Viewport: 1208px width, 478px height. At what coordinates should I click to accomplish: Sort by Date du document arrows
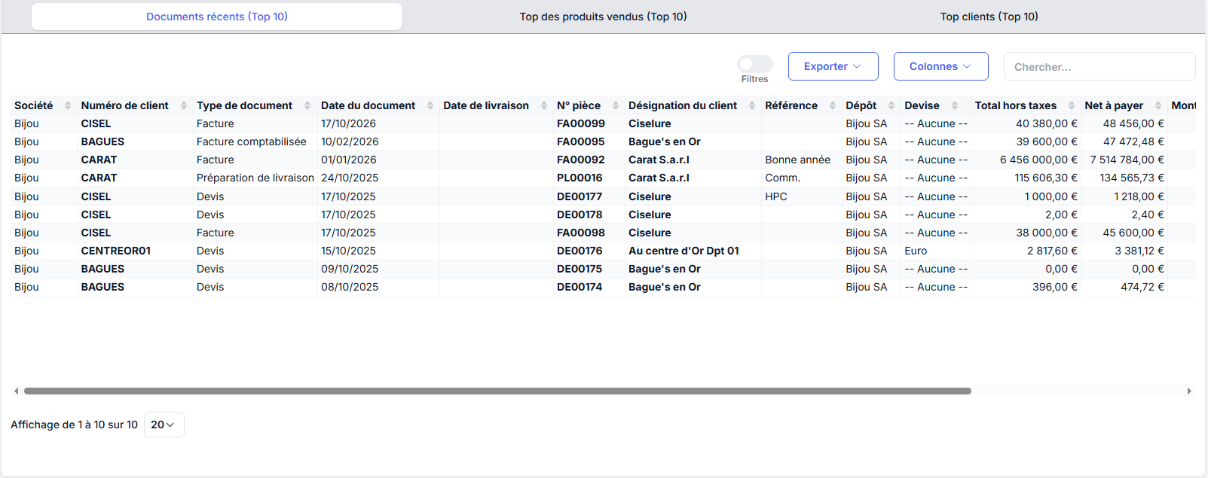(x=430, y=105)
